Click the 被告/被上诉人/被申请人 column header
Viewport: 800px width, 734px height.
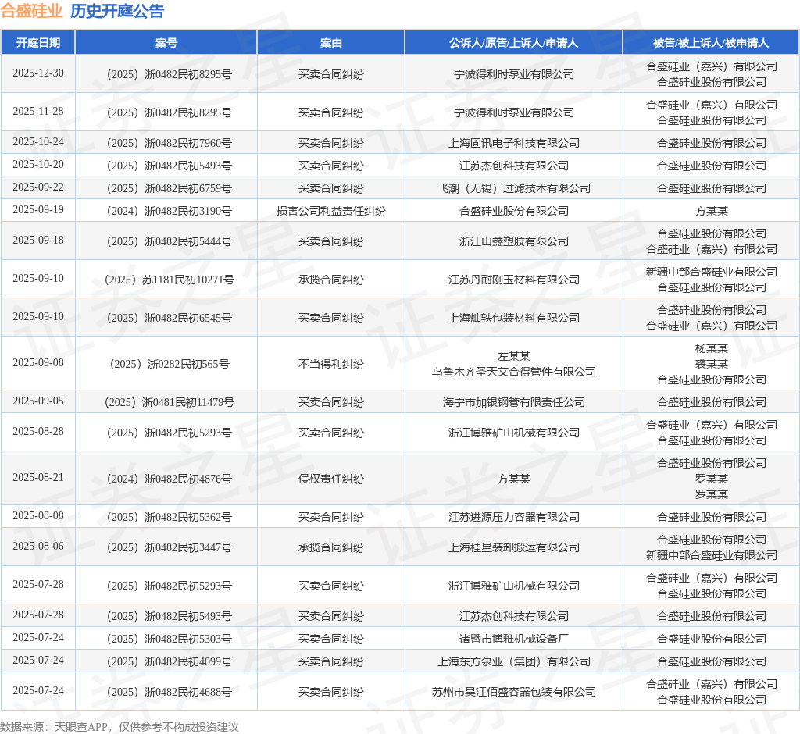711,43
